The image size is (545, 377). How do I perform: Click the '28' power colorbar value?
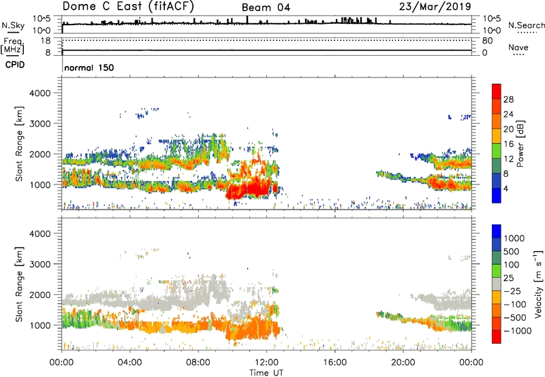coord(508,99)
